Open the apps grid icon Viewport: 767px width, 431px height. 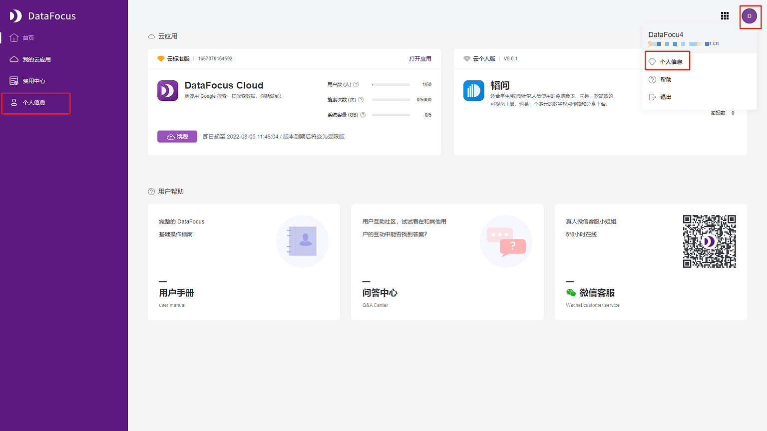click(x=725, y=16)
